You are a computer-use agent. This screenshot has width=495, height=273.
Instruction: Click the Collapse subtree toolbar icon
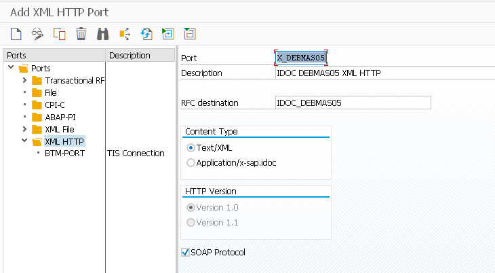coord(190,34)
